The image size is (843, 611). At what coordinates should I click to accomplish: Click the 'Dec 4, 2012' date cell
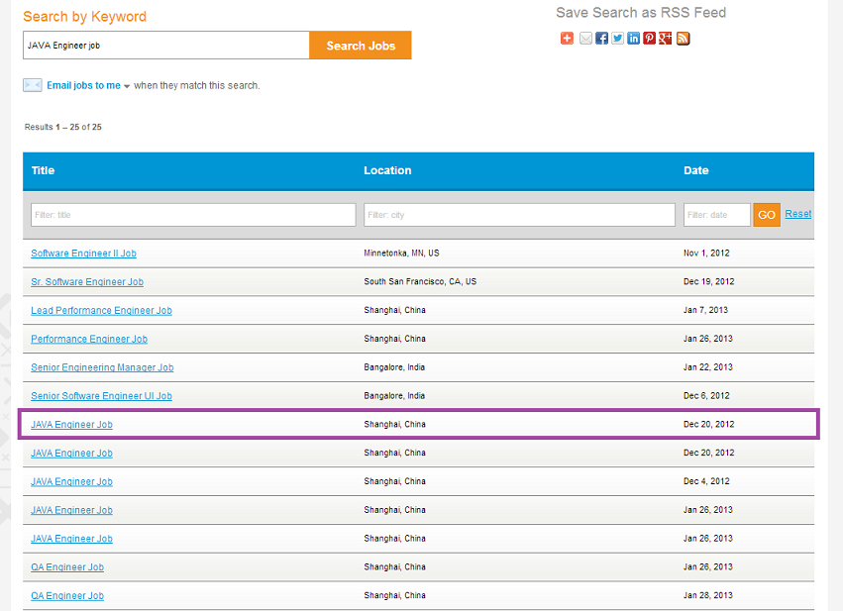[x=706, y=481]
